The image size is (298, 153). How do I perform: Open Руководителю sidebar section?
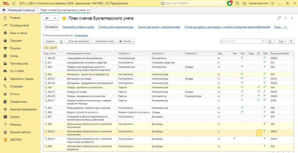(19, 25)
